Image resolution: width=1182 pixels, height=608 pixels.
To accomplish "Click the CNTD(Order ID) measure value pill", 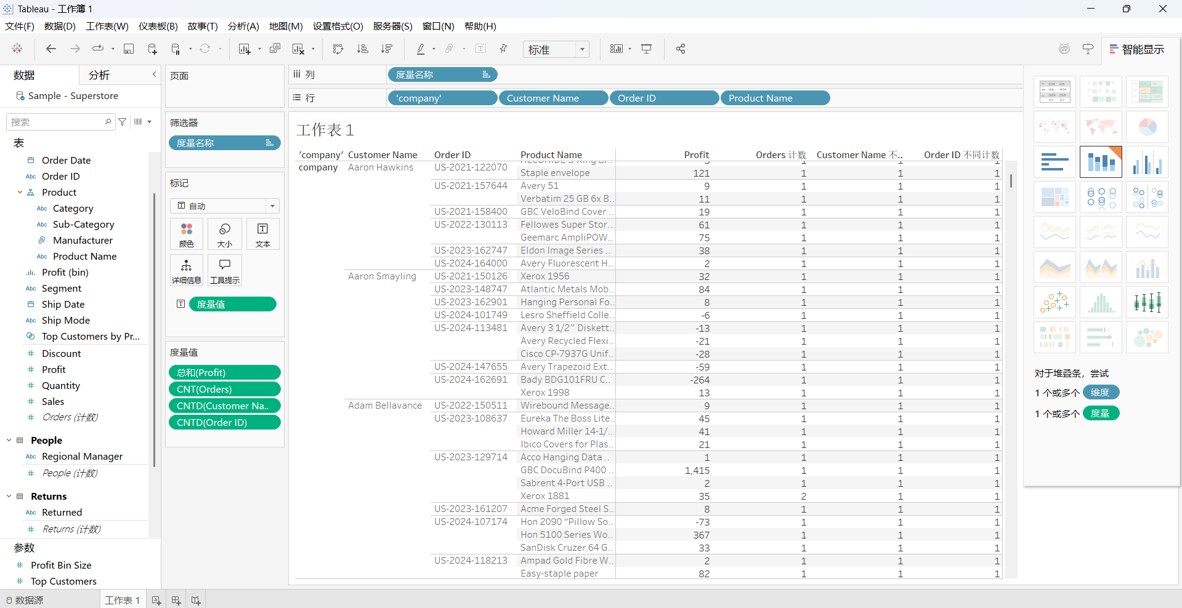I will [x=225, y=422].
